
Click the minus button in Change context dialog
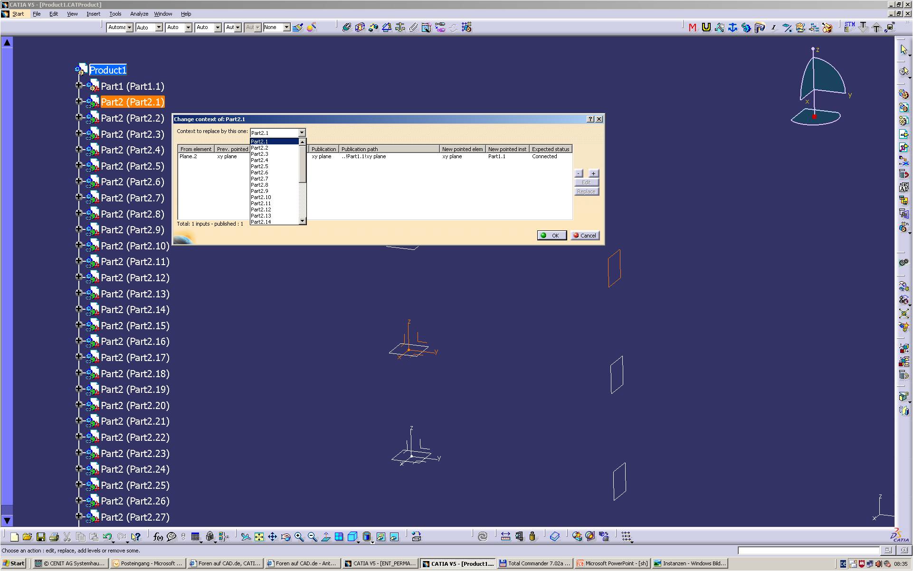(579, 173)
